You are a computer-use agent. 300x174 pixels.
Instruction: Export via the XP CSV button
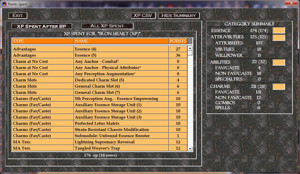[x=143, y=15]
